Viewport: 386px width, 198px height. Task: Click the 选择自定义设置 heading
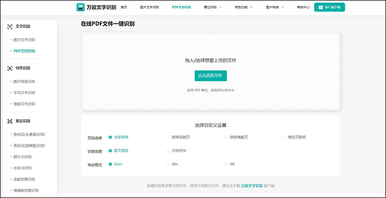[x=210, y=125]
